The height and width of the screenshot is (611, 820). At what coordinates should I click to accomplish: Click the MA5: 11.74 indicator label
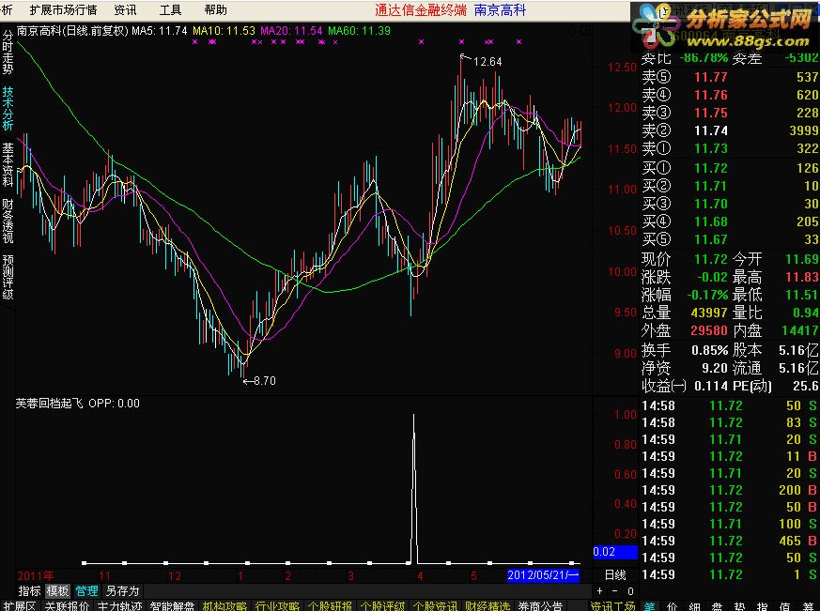click(159, 31)
